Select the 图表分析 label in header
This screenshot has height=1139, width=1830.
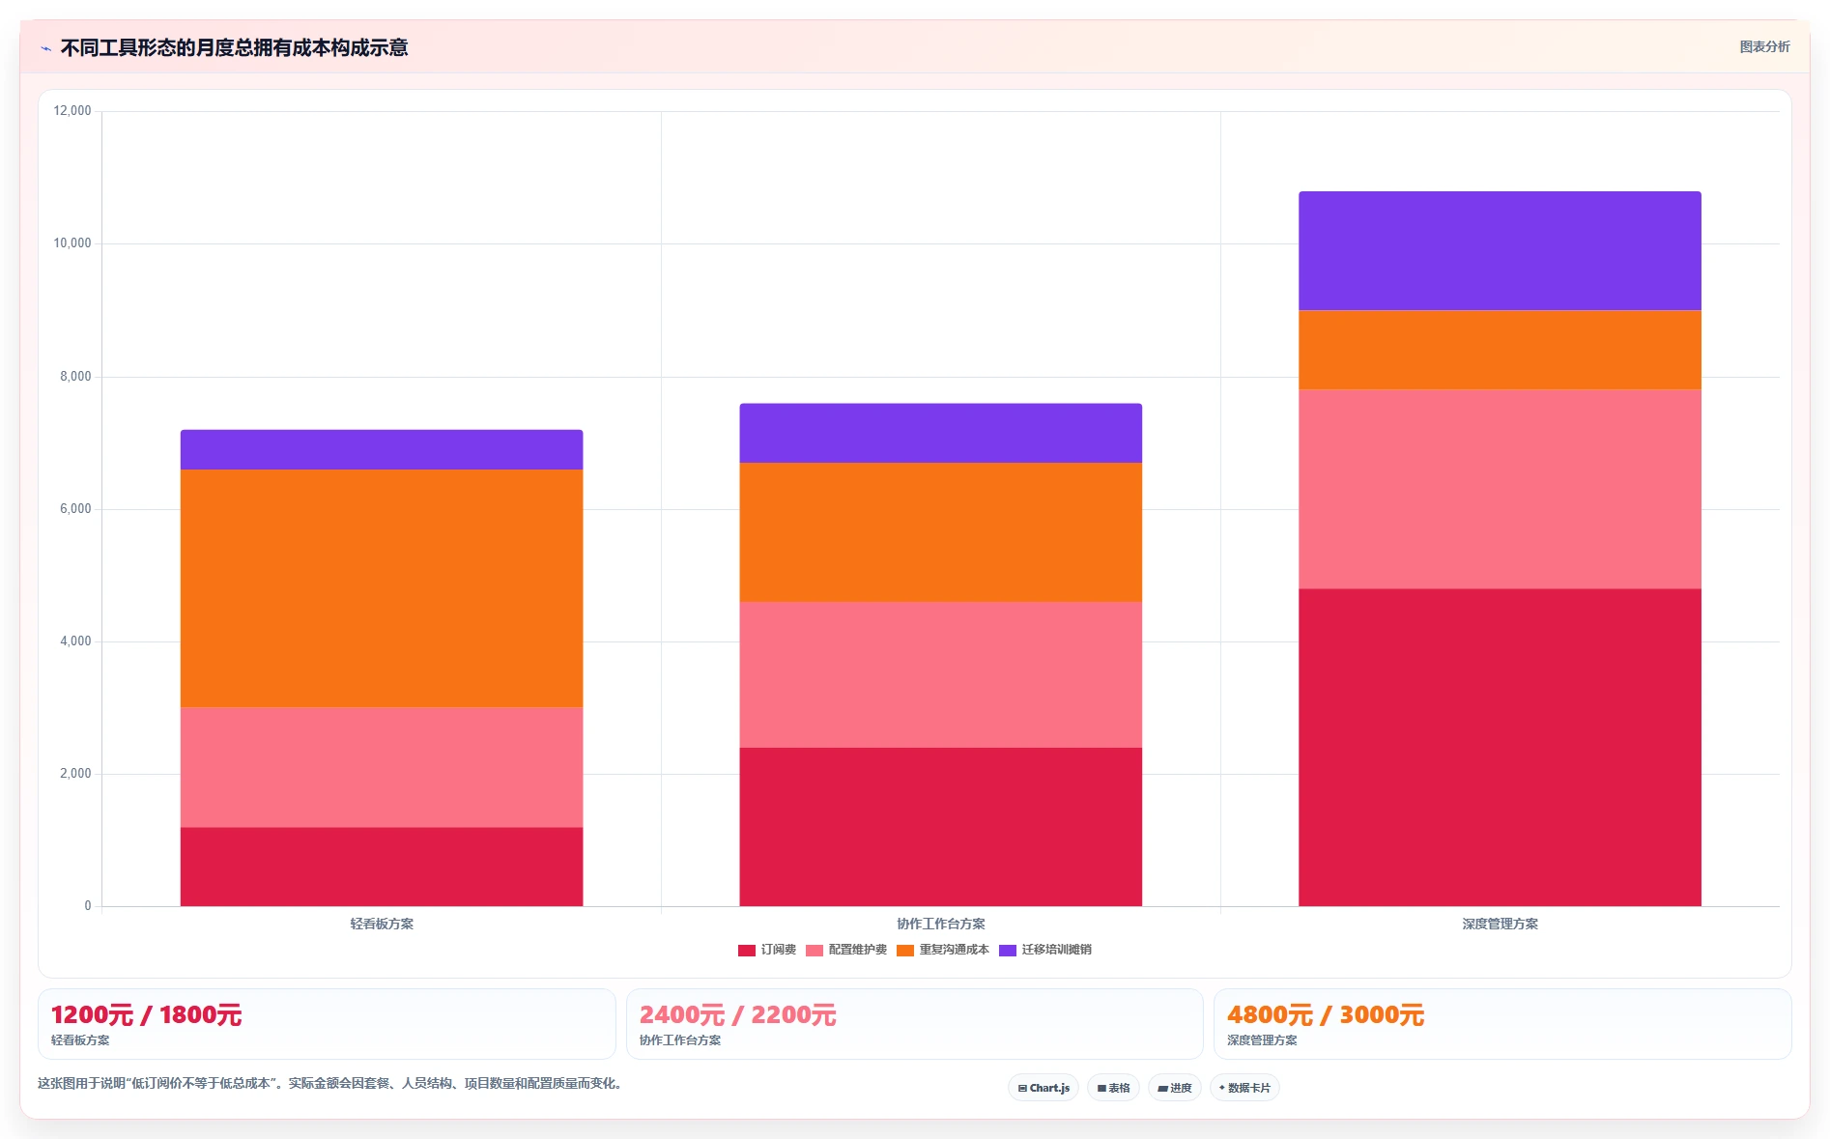coord(1764,46)
